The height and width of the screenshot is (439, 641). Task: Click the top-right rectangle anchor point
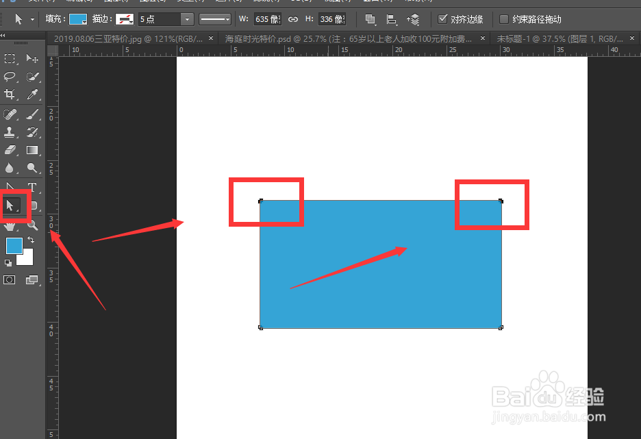click(x=501, y=201)
